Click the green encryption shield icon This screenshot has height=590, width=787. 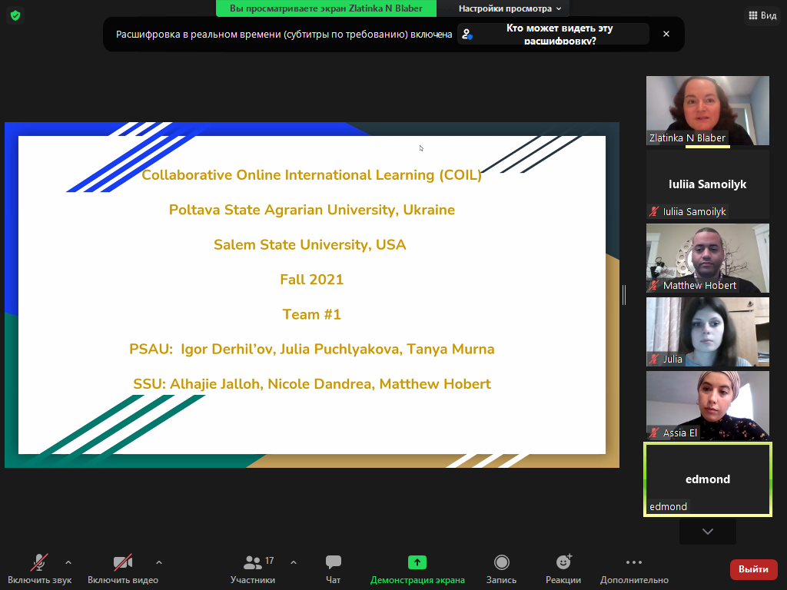click(x=15, y=15)
